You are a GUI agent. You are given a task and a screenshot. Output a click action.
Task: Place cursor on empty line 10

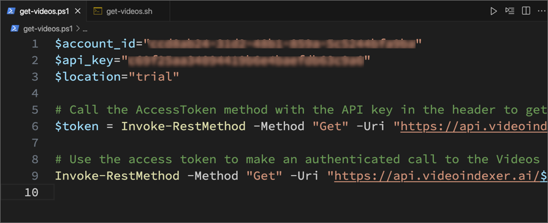(x=300, y=192)
